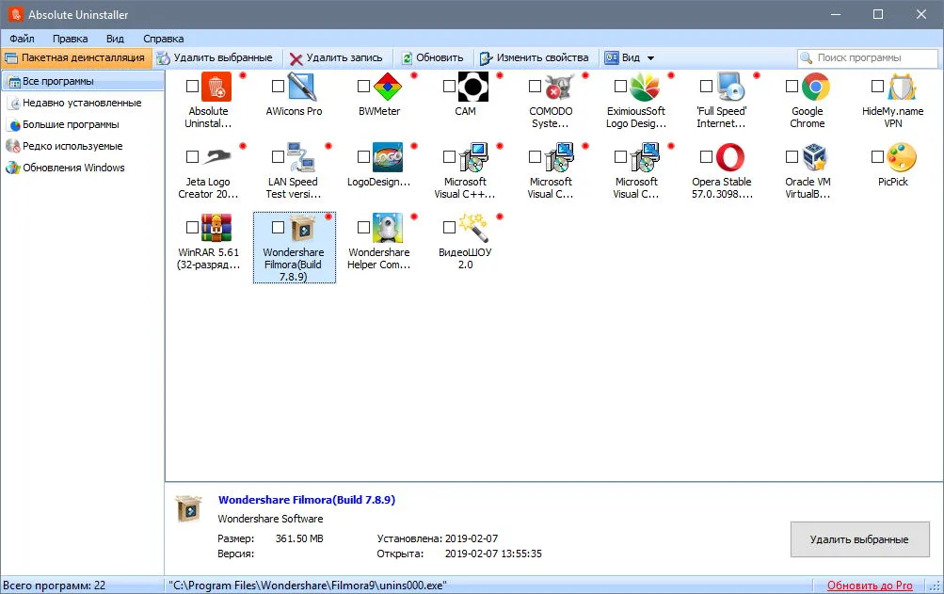Click the Поиск программы search field
This screenshot has width=944, height=594.
[x=867, y=57]
